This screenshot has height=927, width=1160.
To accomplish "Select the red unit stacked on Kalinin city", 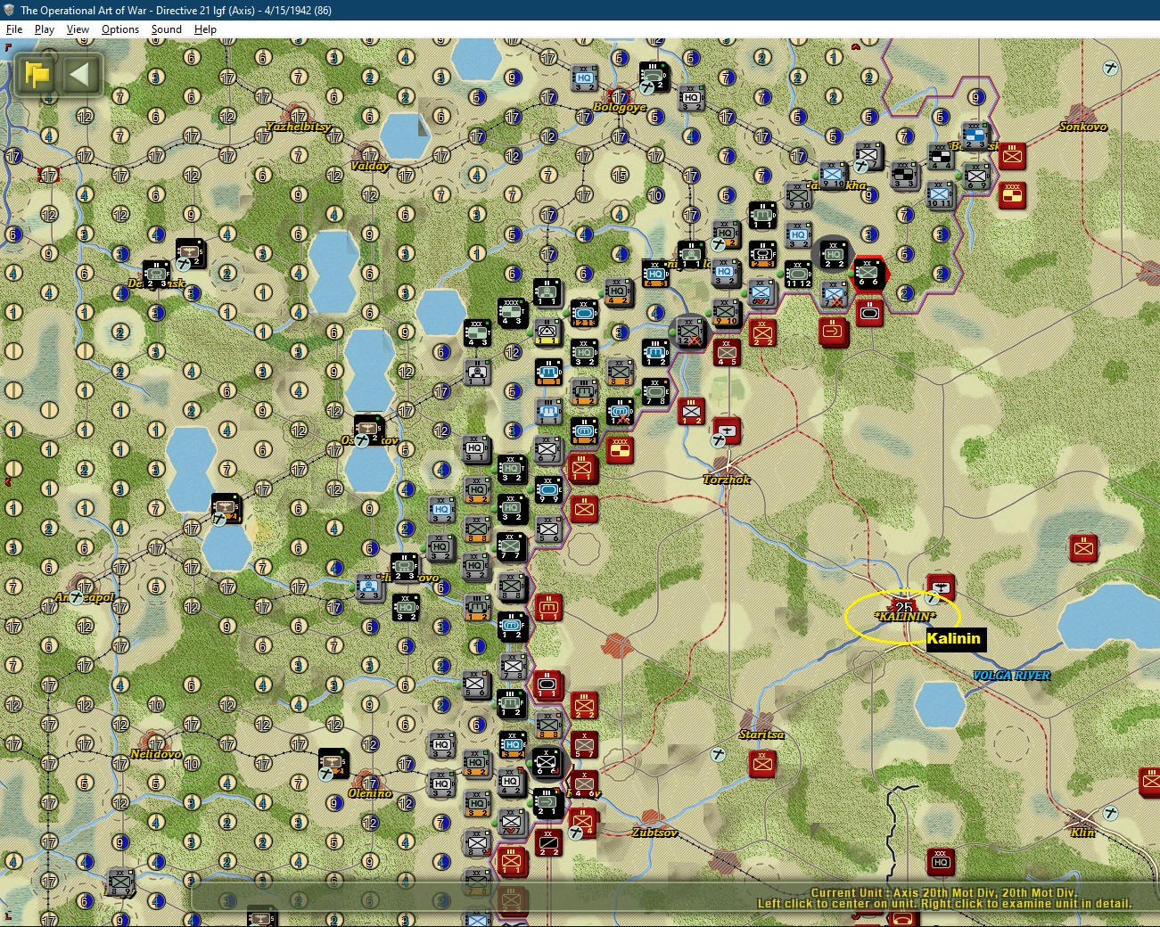I will [903, 607].
